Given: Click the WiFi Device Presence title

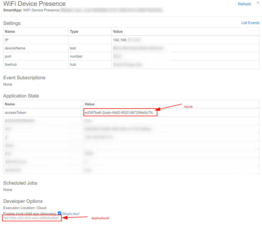Looking at the screenshot, I should click(x=34, y=4).
